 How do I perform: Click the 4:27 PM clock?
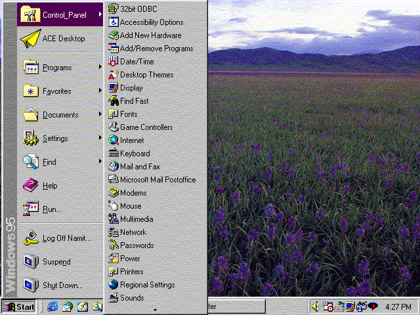[x=398, y=306]
